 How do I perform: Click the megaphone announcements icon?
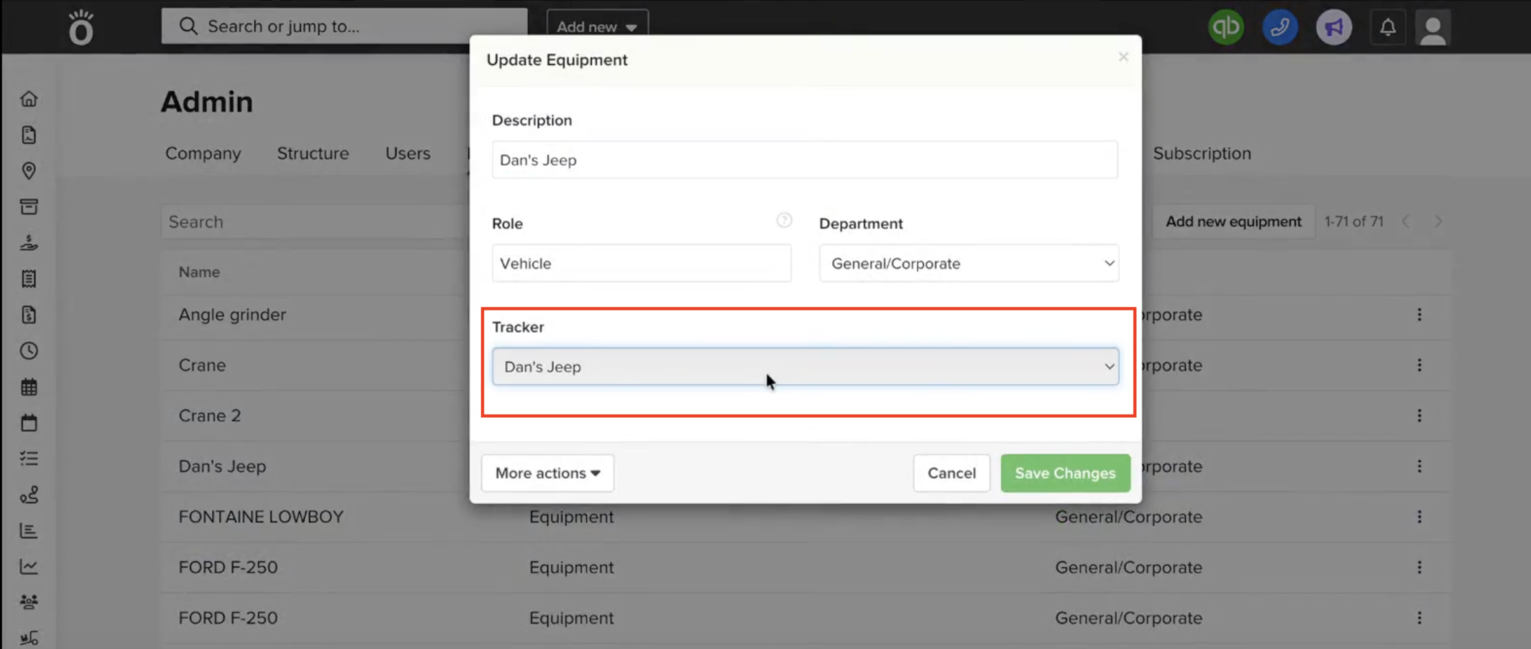pyautogui.click(x=1333, y=27)
